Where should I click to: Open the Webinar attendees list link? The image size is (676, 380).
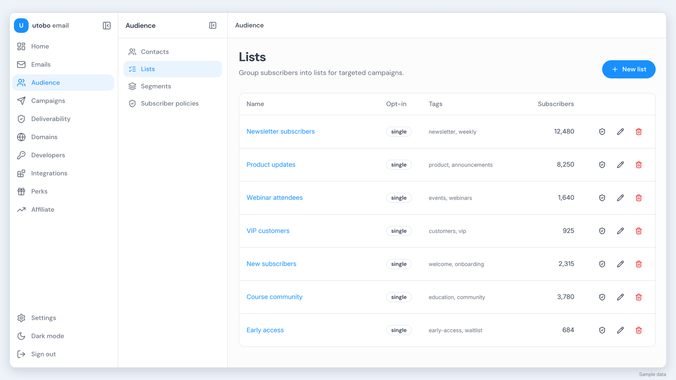[x=274, y=198]
